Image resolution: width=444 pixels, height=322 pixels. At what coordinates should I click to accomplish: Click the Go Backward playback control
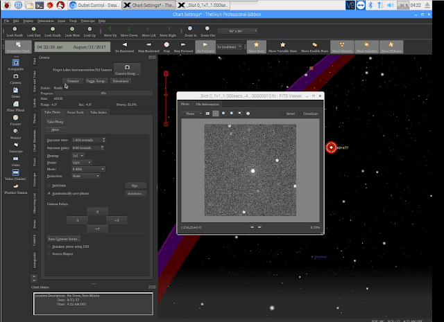(124, 45)
